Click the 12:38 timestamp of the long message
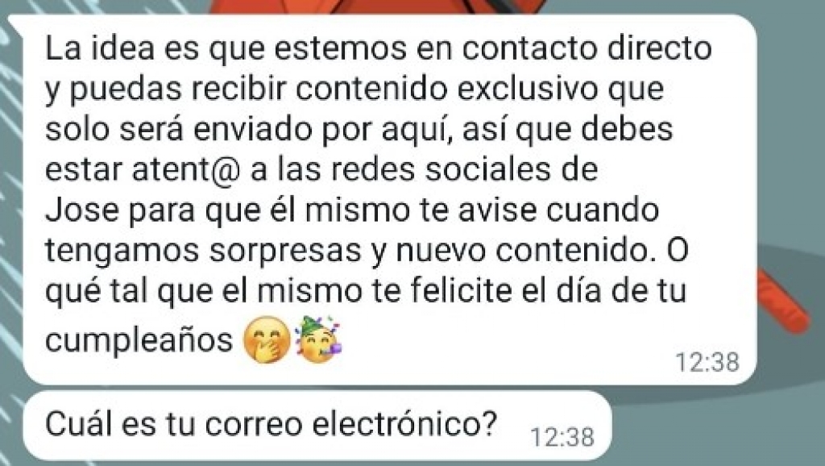This screenshot has height=466, width=825. (707, 362)
